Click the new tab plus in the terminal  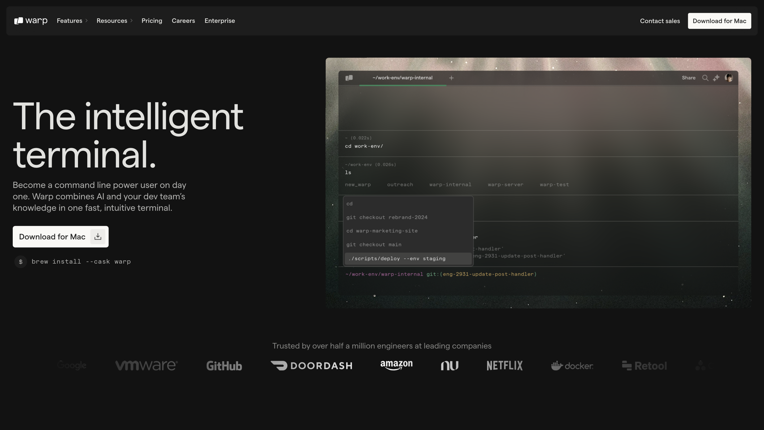click(x=451, y=78)
